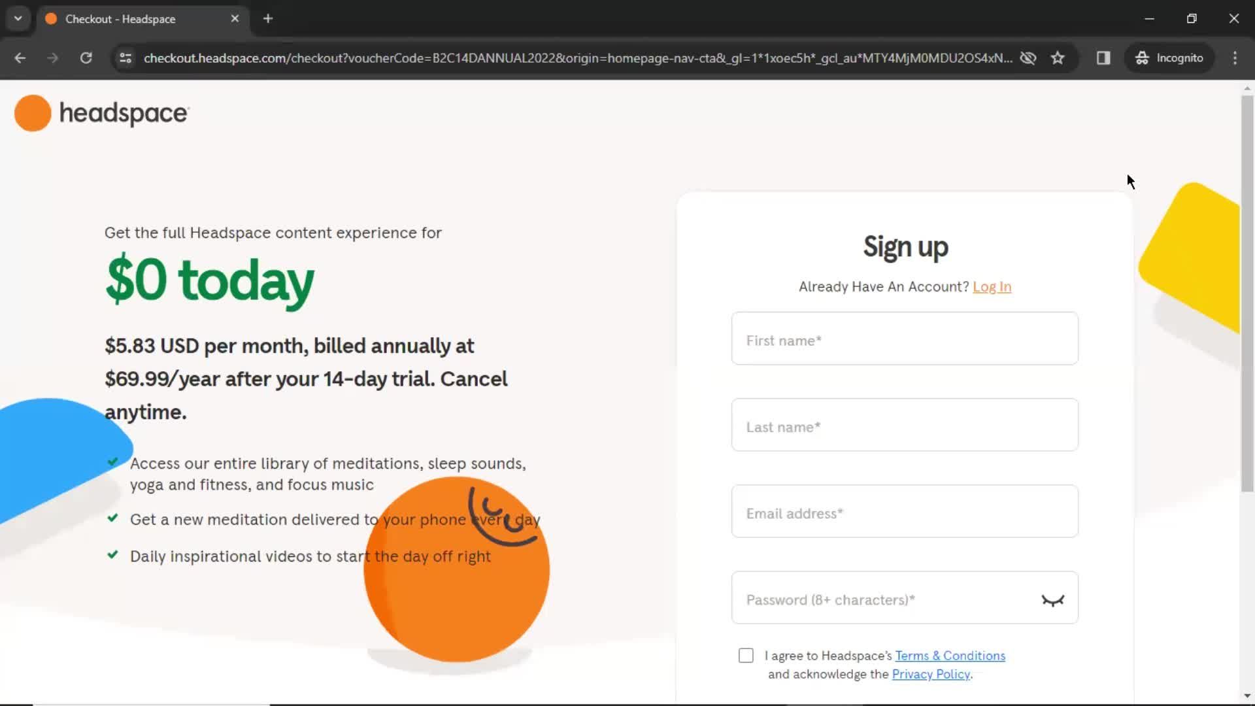Click the Incognito mode indicator icon

coord(1142,58)
